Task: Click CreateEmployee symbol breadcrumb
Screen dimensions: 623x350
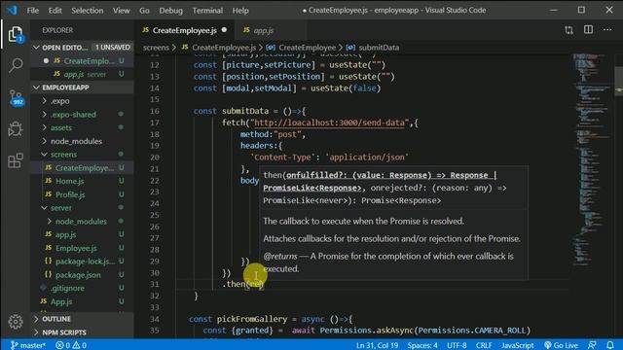Action: [x=307, y=48]
